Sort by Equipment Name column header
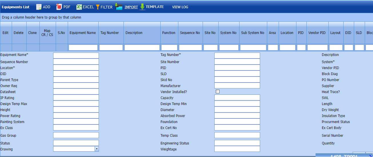Screen dimensions: 373x157 pyautogui.click(x=83, y=33)
